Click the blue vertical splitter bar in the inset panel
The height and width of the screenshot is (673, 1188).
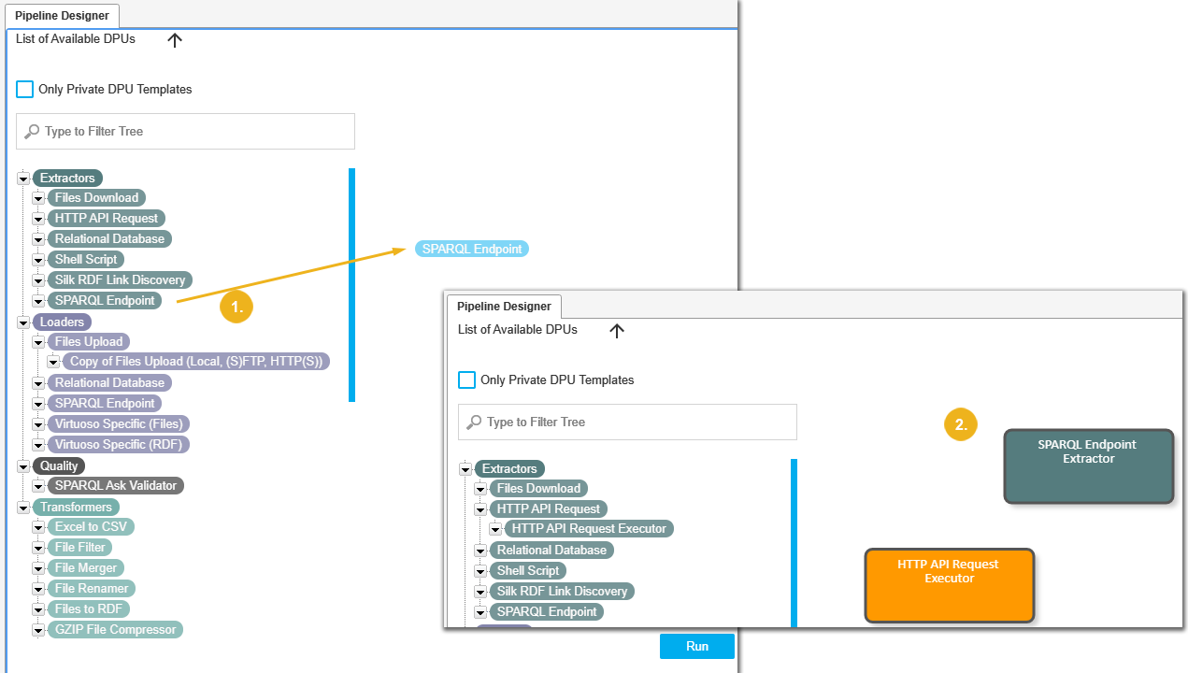coord(794,542)
